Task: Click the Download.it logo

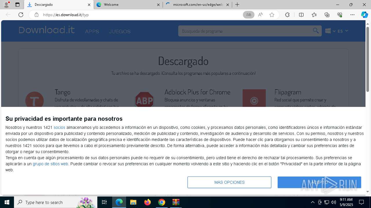Action: (47, 30)
